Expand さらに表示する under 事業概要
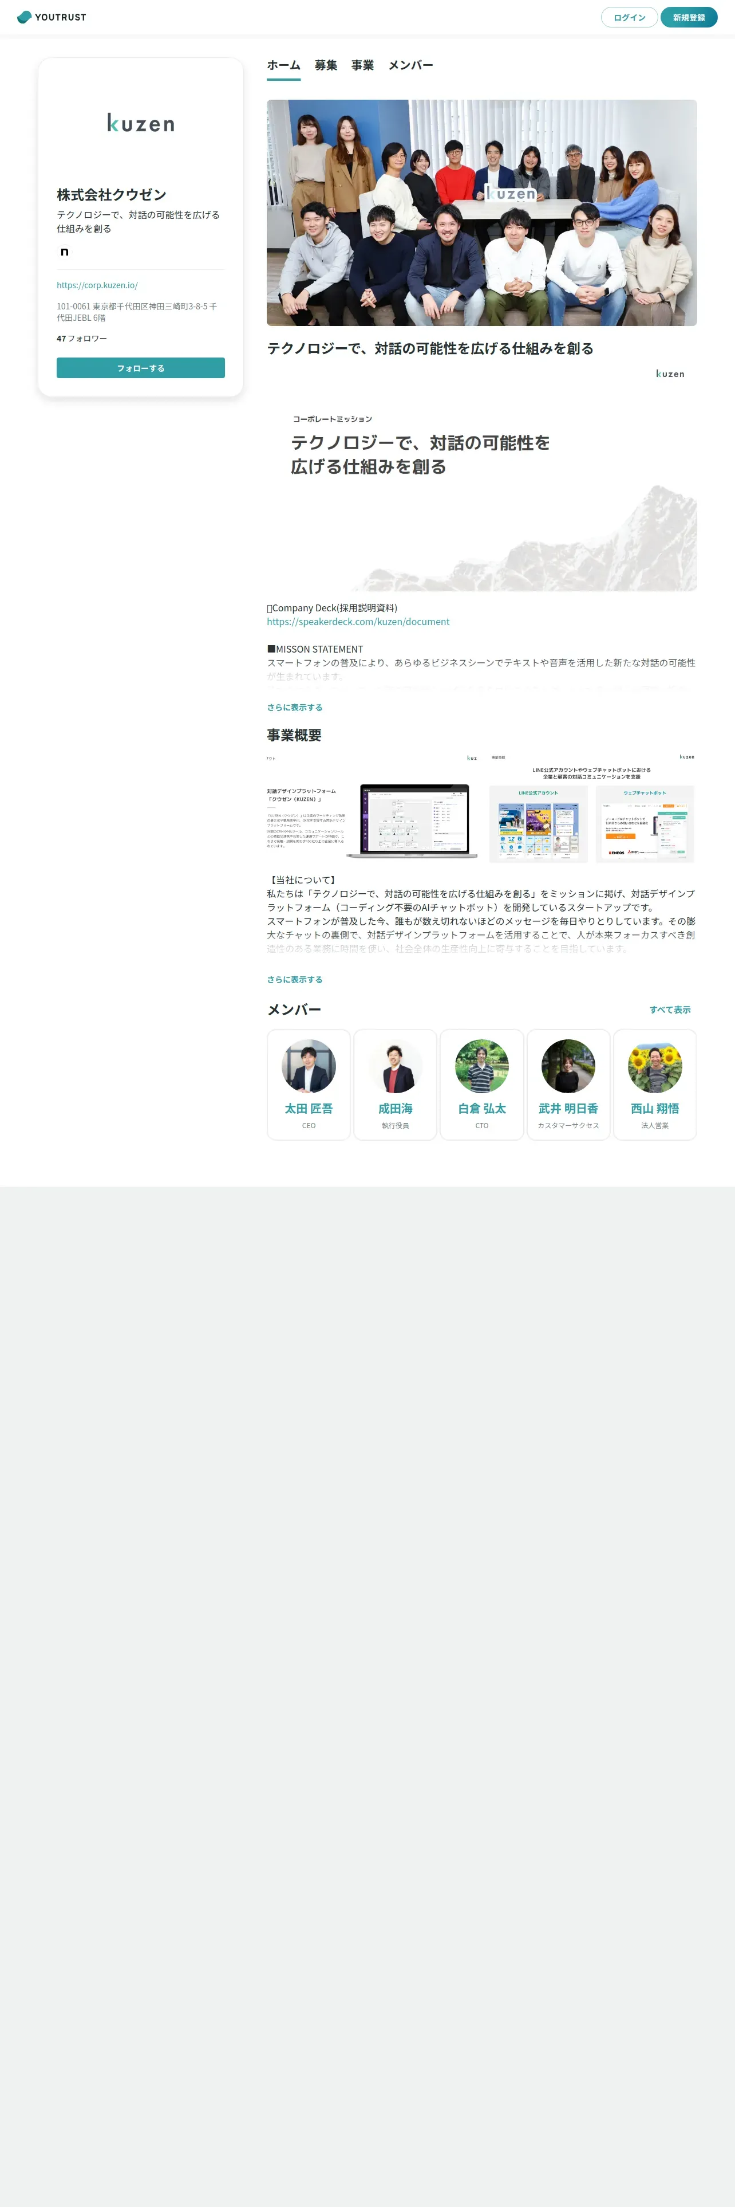 tap(294, 979)
